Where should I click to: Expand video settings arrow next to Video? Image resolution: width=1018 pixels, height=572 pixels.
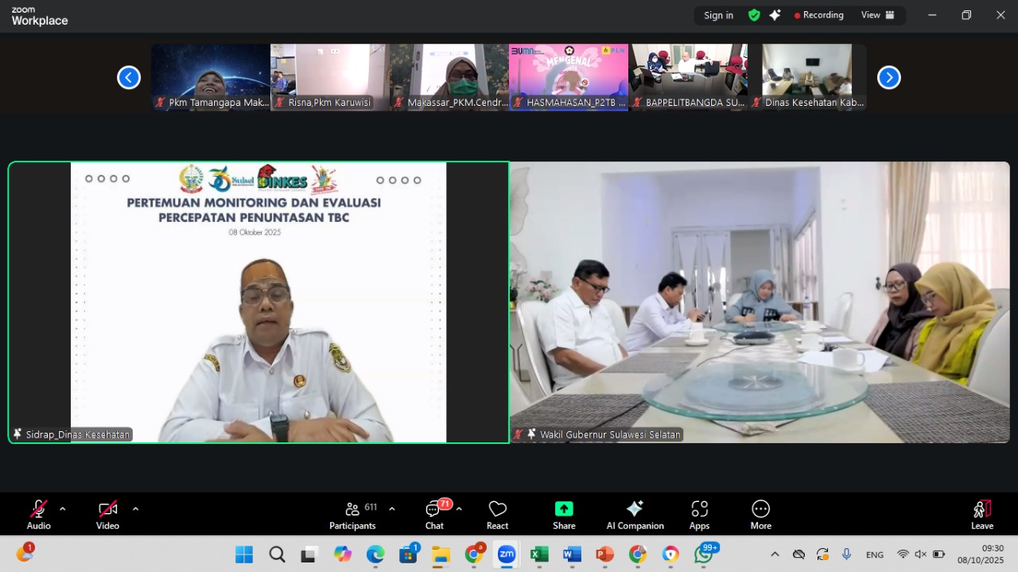(x=135, y=509)
